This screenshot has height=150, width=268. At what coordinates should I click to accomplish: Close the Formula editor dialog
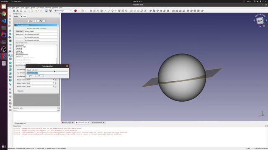click(x=67, y=66)
